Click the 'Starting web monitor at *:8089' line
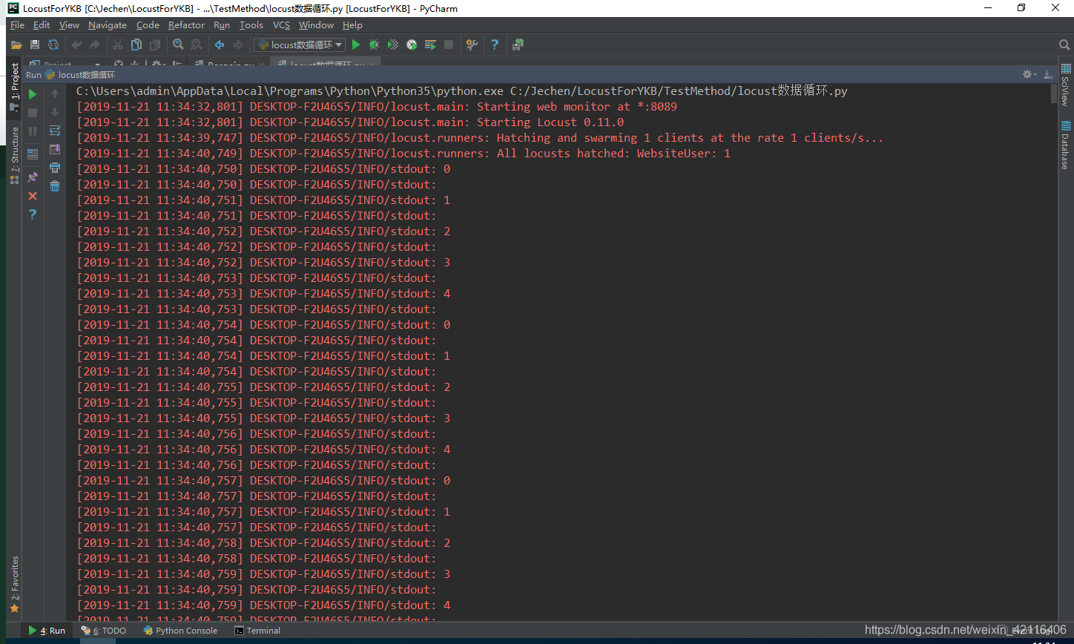Image resolution: width=1074 pixels, height=644 pixels. coord(377,107)
